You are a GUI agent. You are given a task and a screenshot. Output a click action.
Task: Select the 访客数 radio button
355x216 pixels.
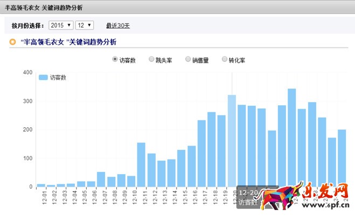[x=115, y=60]
